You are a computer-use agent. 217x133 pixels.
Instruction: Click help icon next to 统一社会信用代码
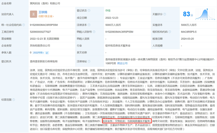(x=24, y=25)
